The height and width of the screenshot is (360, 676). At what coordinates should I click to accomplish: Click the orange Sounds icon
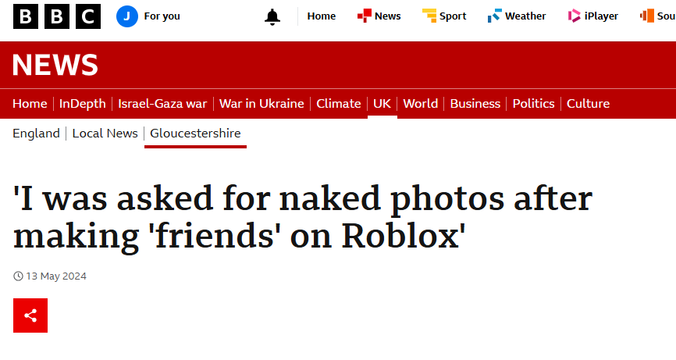pos(647,16)
